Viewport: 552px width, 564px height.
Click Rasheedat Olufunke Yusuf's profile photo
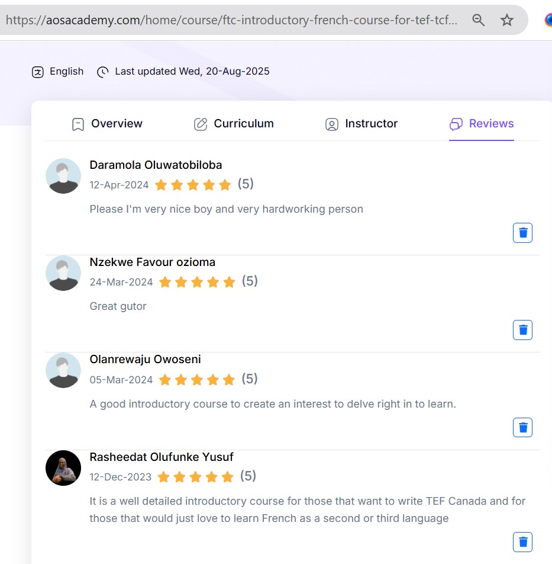63,468
